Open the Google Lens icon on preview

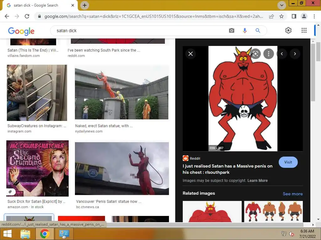255,54
